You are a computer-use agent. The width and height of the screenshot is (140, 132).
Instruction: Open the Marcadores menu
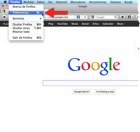click(x=78, y=2)
